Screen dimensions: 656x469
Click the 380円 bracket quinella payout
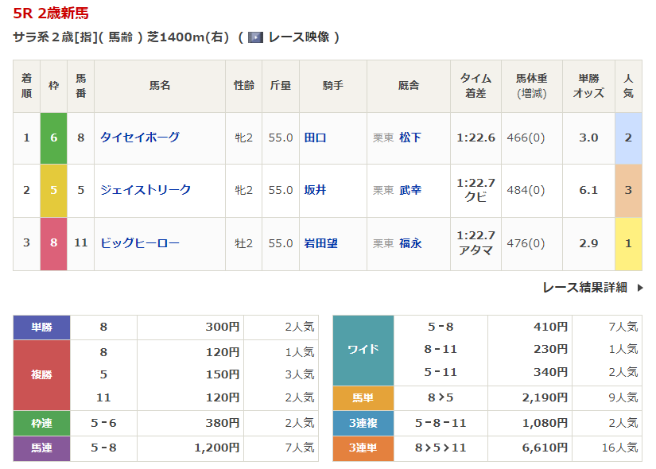(x=222, y=423)
